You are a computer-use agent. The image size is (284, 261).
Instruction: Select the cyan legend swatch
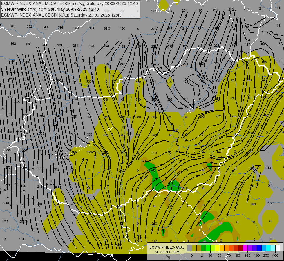click(268, 248)
